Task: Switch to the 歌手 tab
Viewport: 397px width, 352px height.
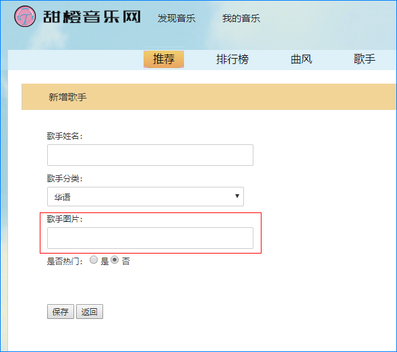Action: pos(364,59)
